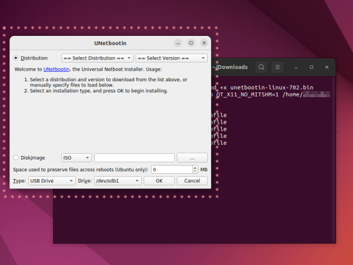This screenshot has width=353, height=265.
Task: Click the terminal search magnifier icon
Action: [261, 67]
